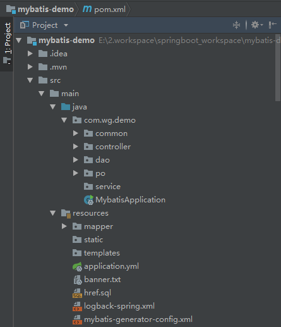
Task: Expand the .idea folder arrow
Action: point(30,54)
